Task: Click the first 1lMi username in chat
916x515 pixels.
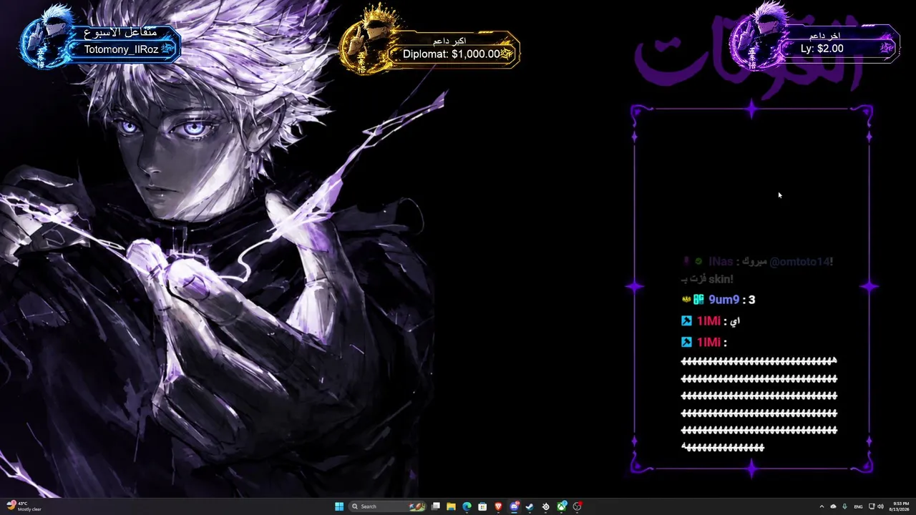Action: 708,321
